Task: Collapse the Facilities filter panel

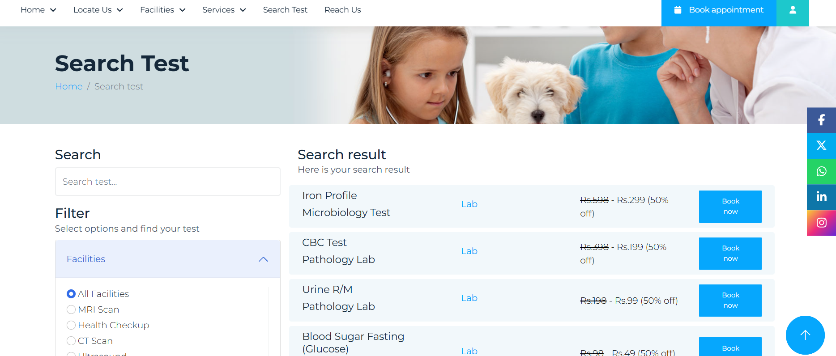Action: tap(263, 259)
